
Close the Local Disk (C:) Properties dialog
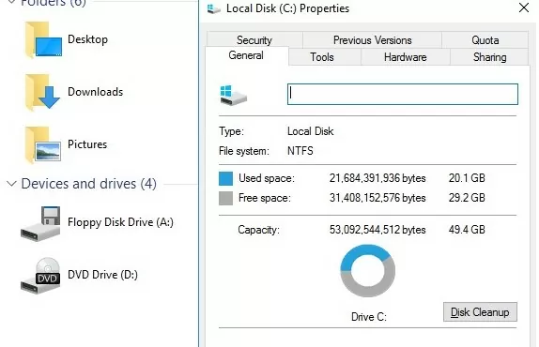click(524, 8)
